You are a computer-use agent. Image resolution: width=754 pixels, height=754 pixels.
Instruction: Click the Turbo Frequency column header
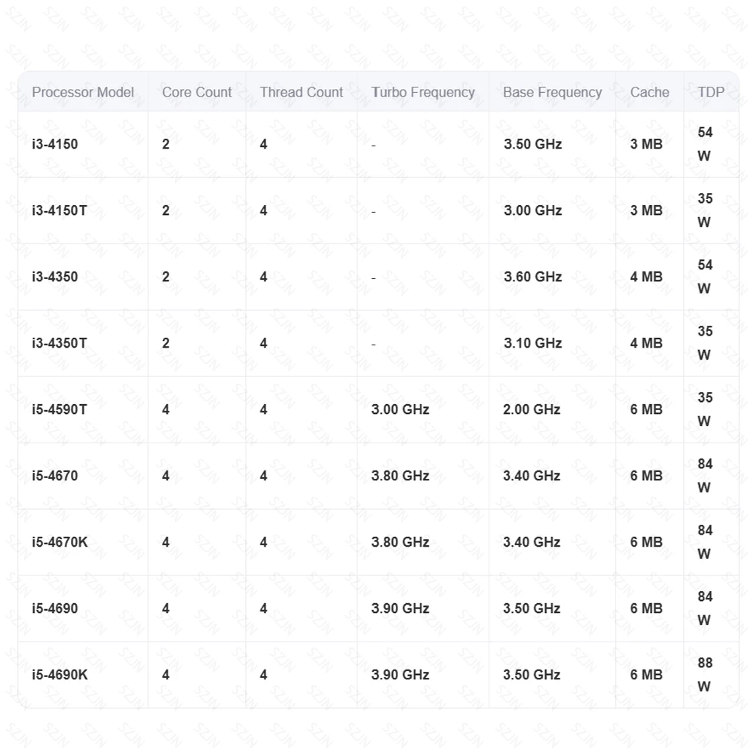(423, 92)
